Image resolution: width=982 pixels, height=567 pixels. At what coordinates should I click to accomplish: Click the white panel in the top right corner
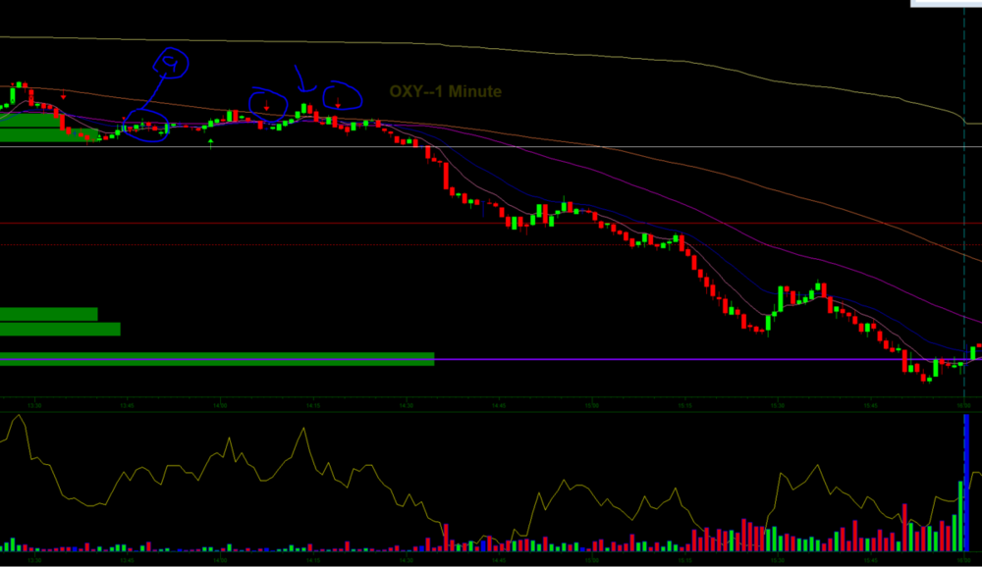pyautogui.click(x=946, y=3)
